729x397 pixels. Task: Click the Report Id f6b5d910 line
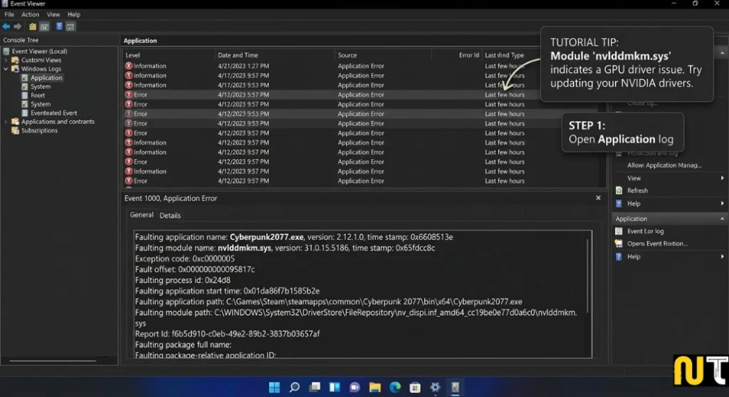click(x=227, y=334)
